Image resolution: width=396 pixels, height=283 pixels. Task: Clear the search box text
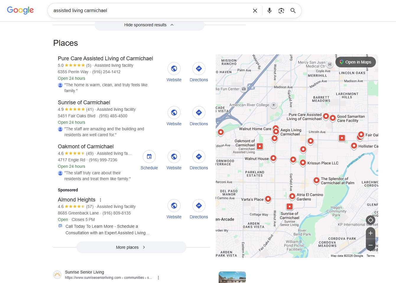pos(255,11)
